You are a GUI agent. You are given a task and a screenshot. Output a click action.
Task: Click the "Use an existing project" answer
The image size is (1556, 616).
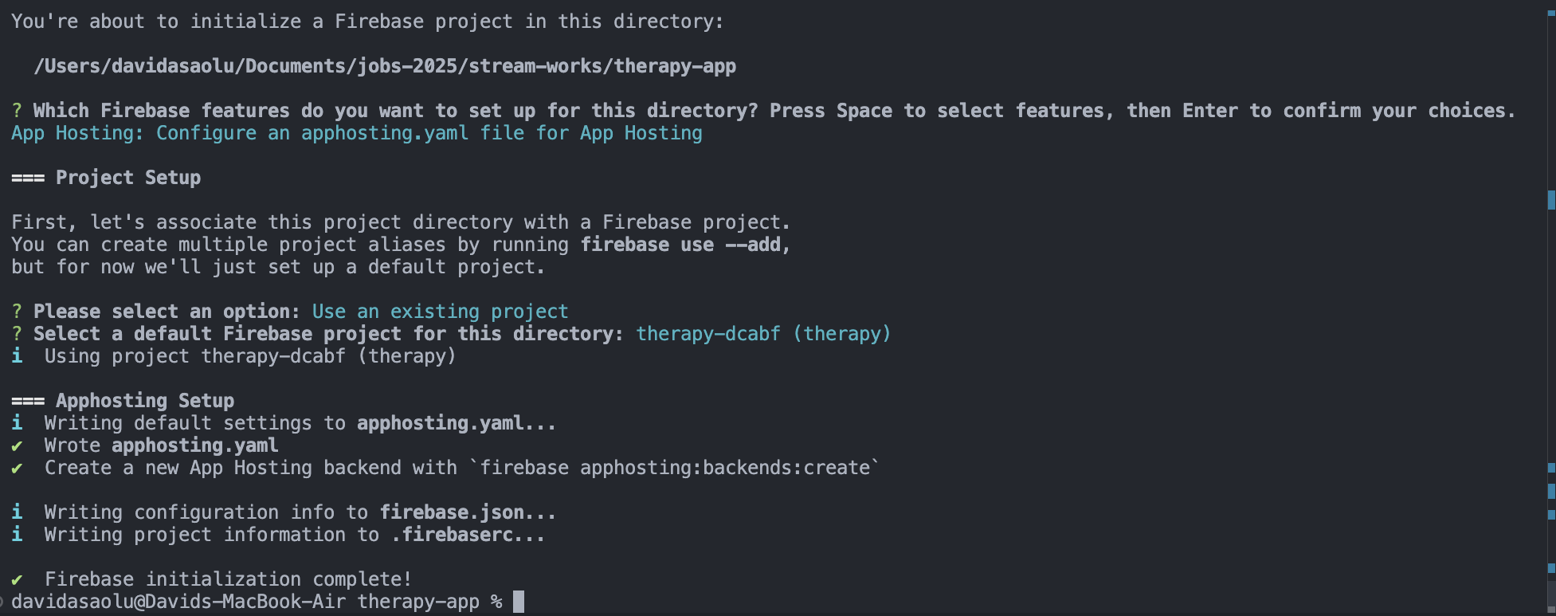coord(440,312)
